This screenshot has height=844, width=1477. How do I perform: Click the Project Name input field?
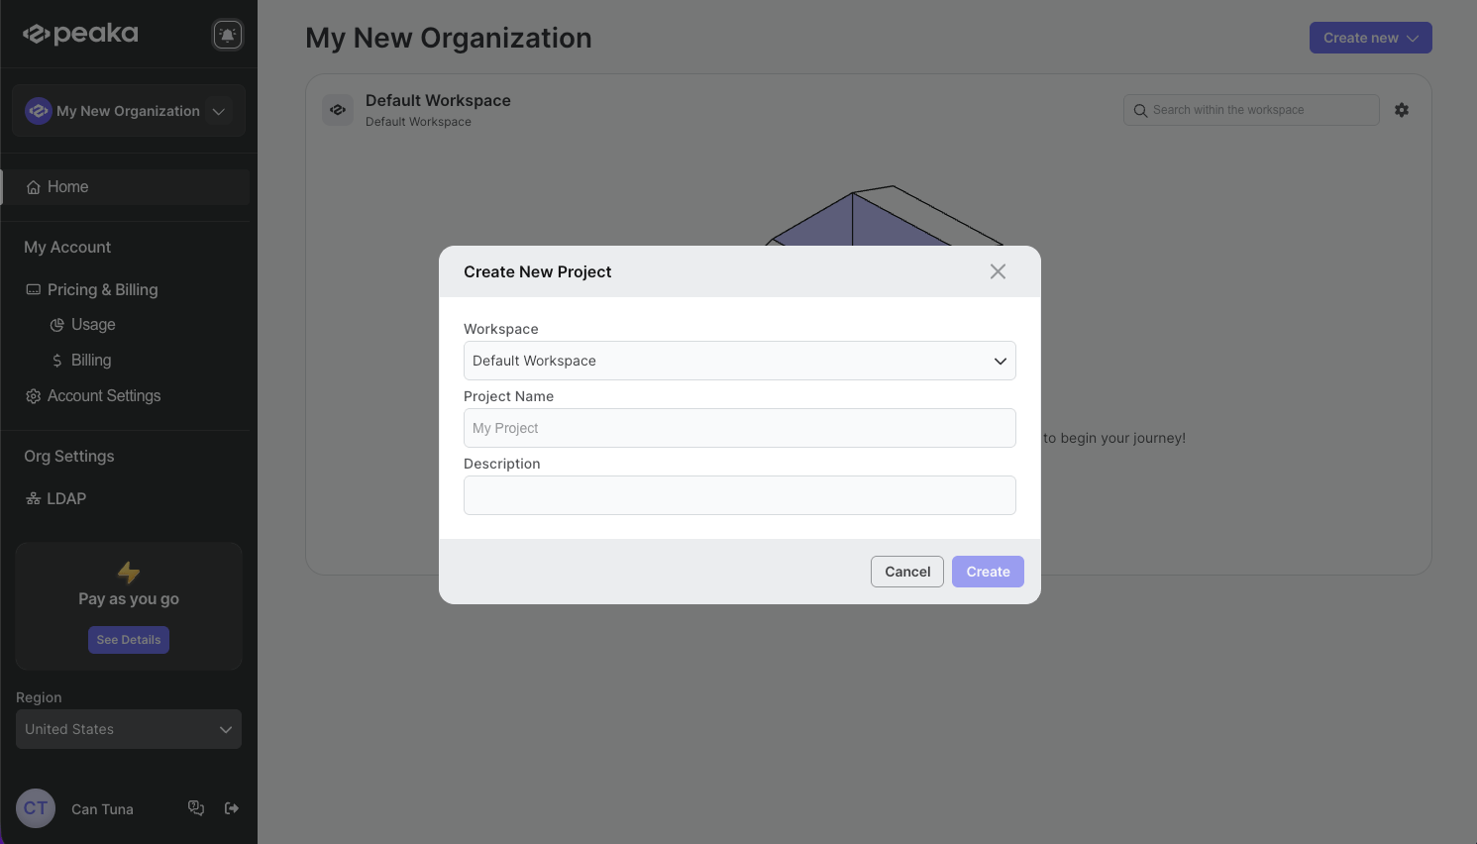point(739,428)
